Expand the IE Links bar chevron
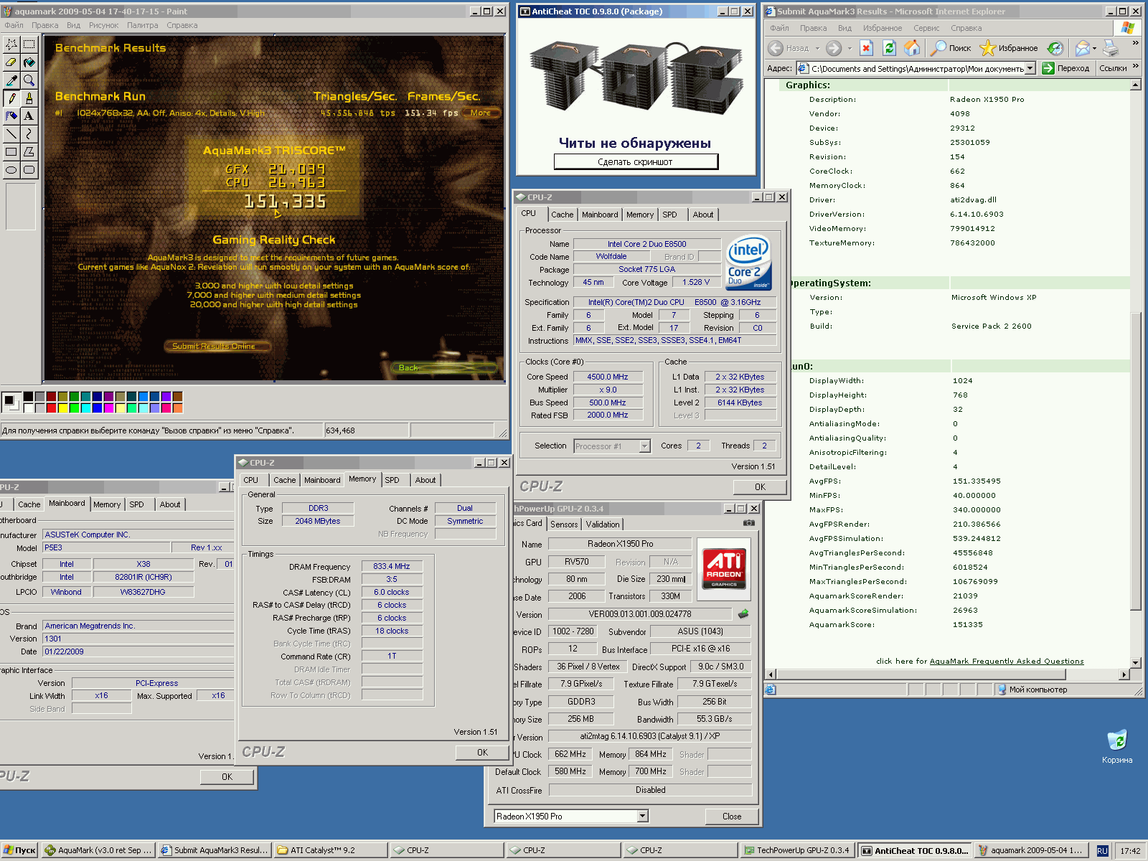Screen dimensions: 1148x861 tap(1136, 67)
